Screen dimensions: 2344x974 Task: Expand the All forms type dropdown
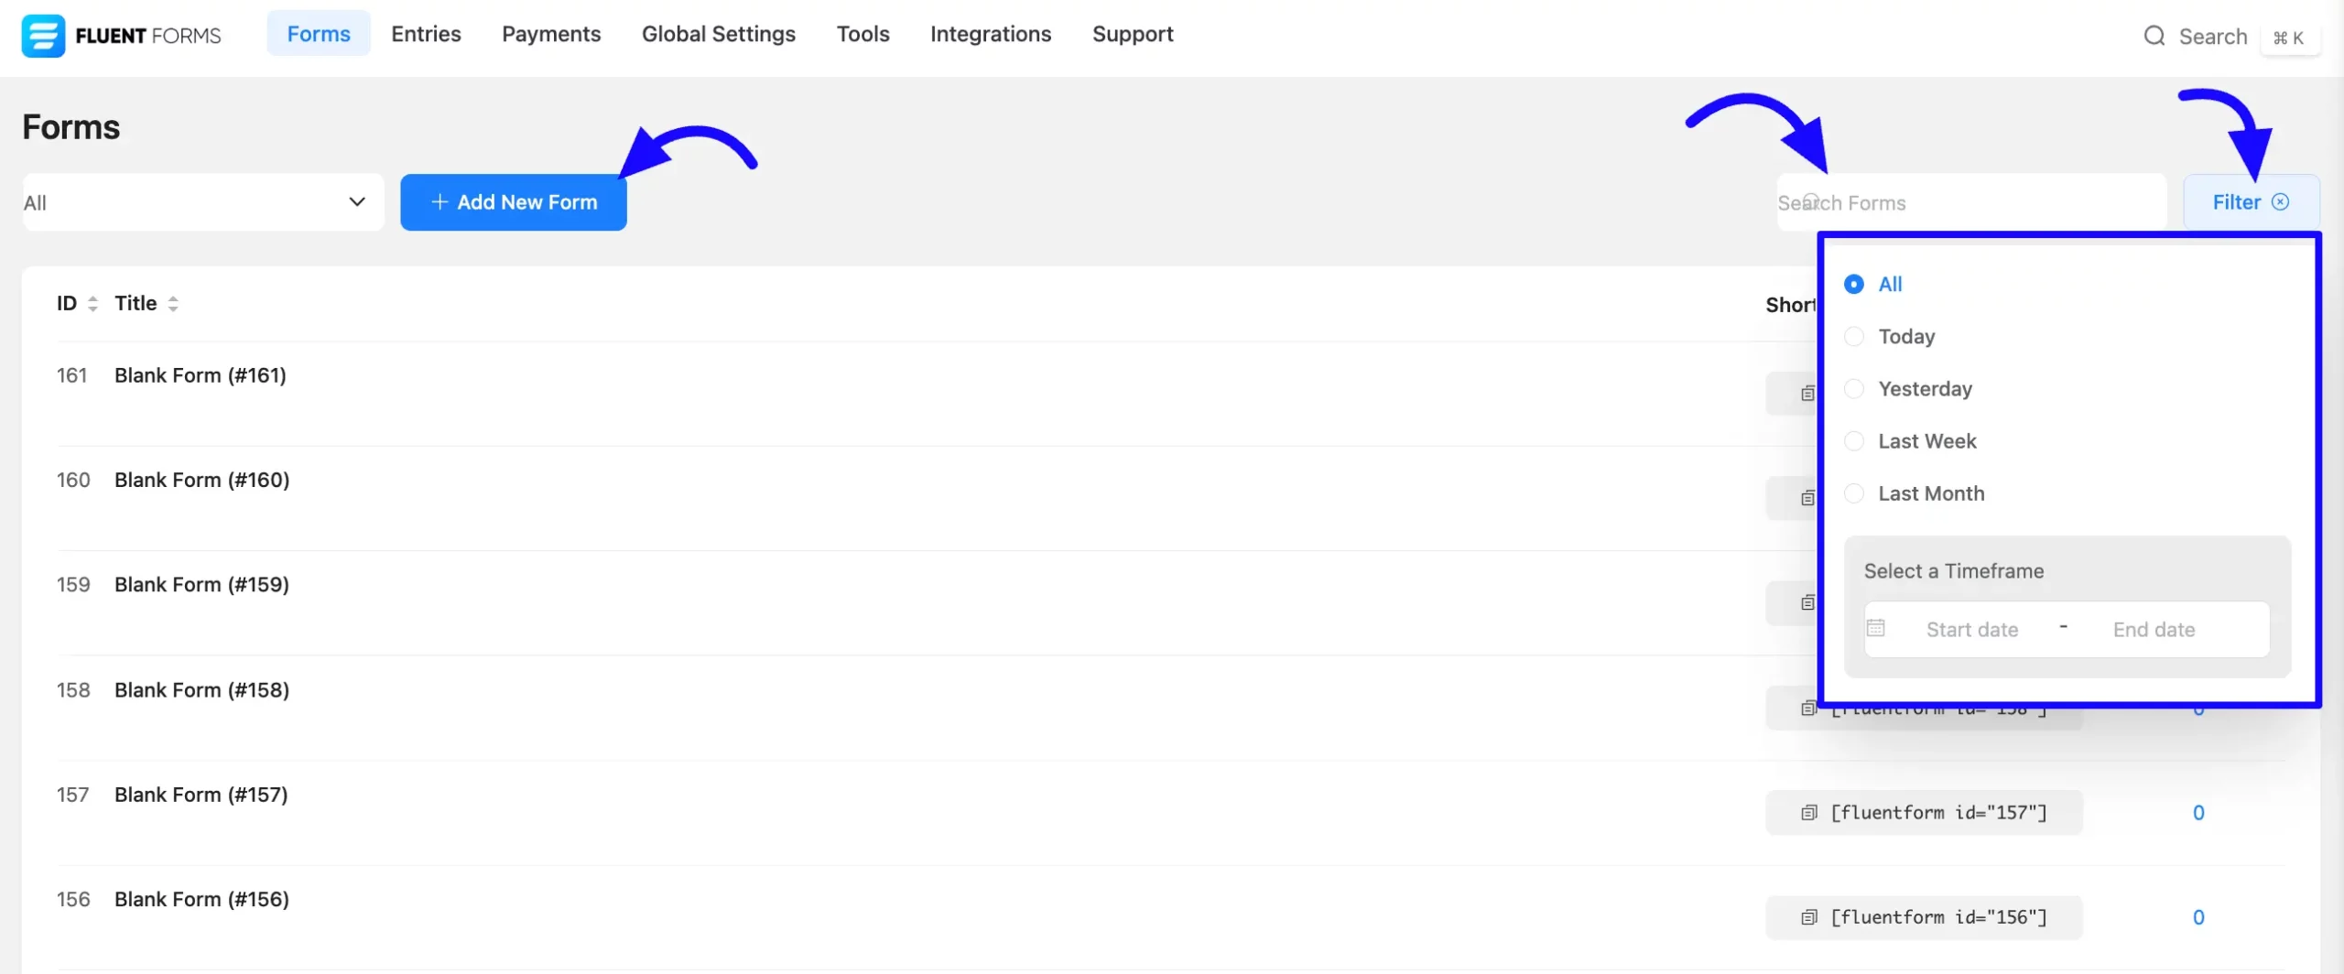203,202
